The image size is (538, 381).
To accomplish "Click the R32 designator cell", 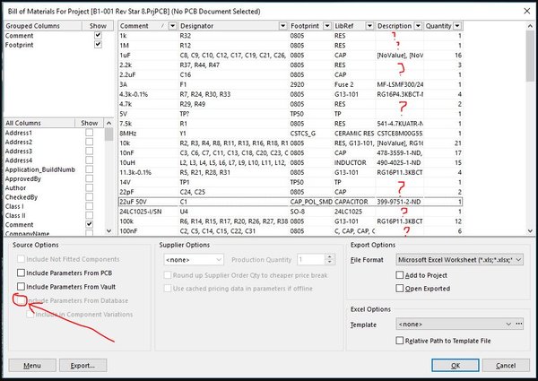I will coord(234,35).
